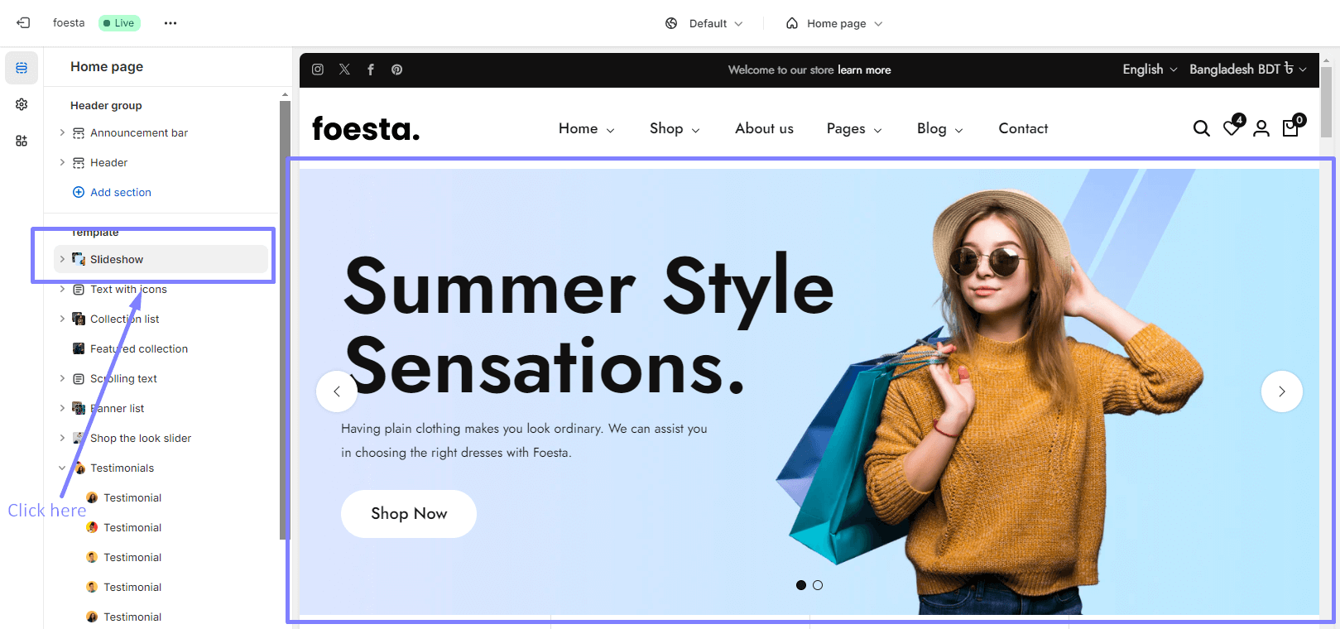
Task: Click the exit editor back icon
Action: pyautogui.click(x=23, y=23)
